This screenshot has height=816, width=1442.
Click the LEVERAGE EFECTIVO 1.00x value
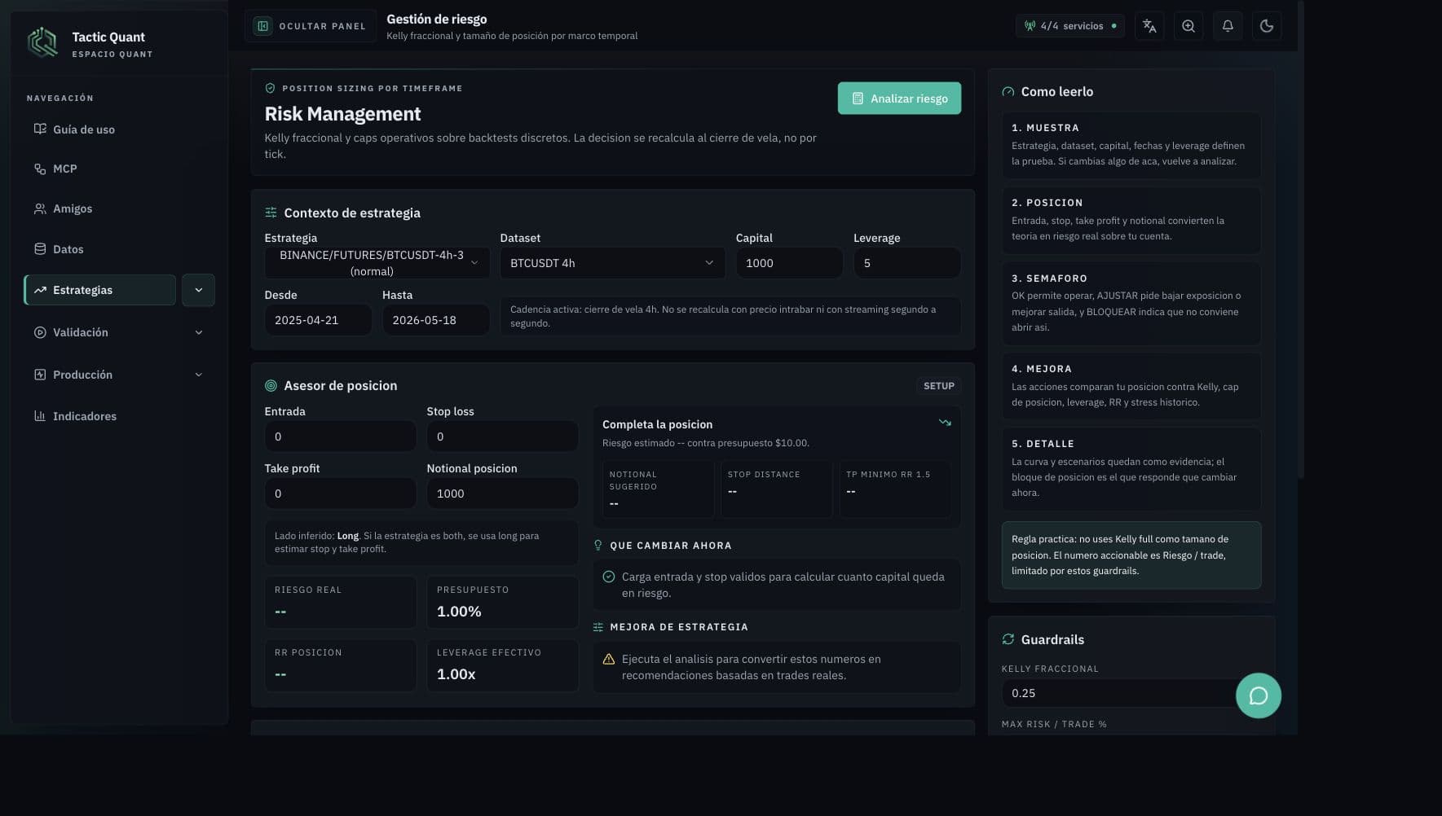456,674
